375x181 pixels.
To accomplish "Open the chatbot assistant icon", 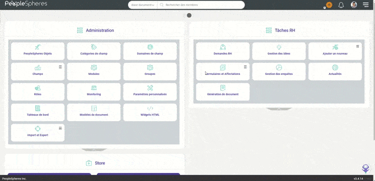I will [365, 168].
